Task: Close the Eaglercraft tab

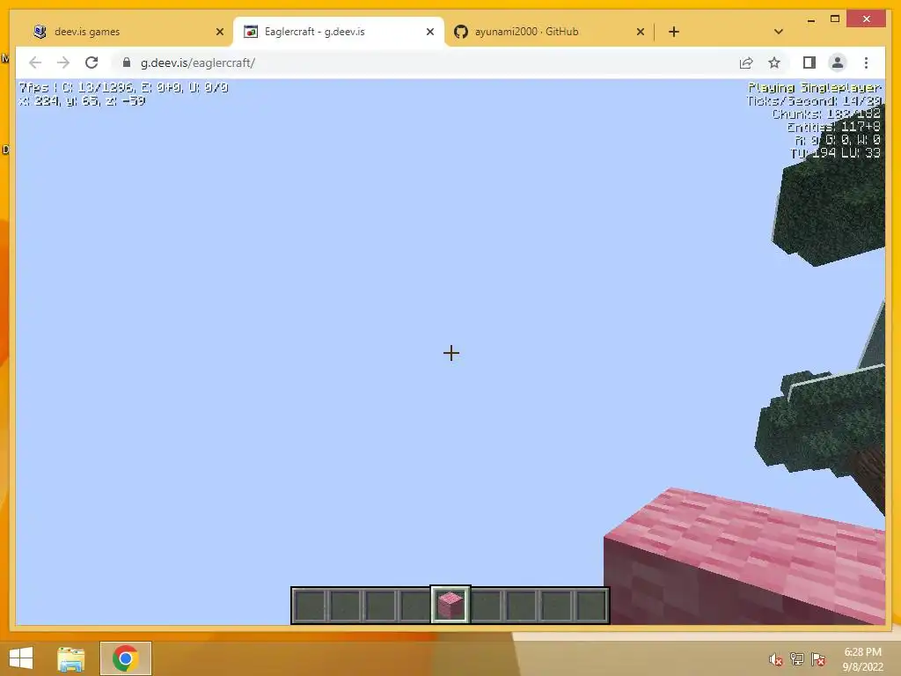Action: coord(429,33)
